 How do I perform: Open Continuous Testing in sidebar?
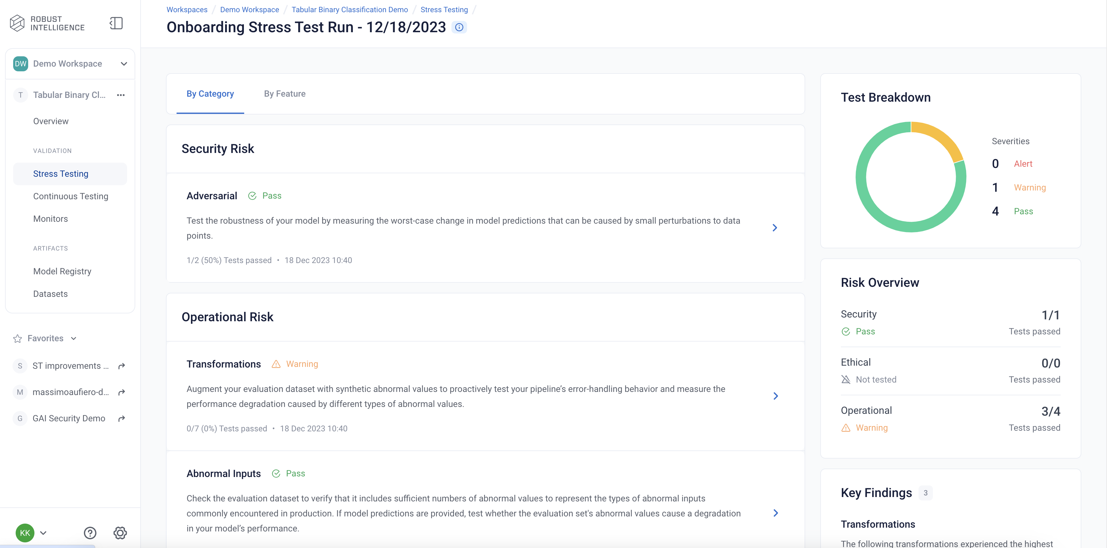click(70, 196)
